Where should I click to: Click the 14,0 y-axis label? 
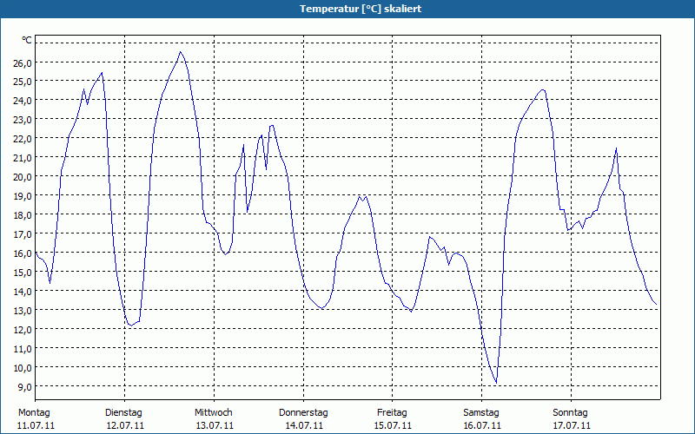coord(23,292)
